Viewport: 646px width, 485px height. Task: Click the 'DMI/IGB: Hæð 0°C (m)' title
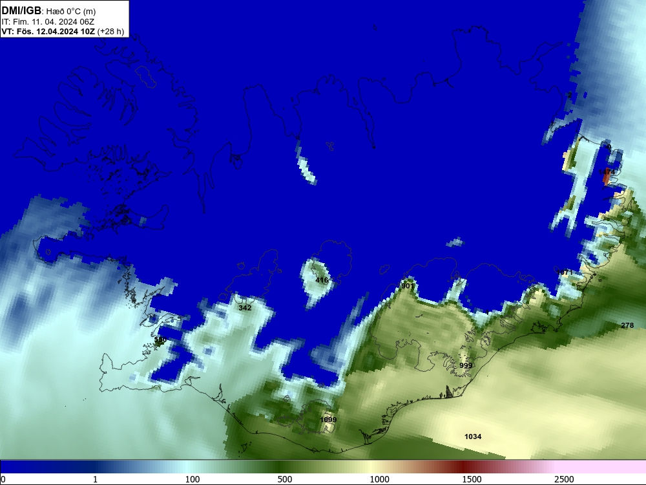(48, 11)
